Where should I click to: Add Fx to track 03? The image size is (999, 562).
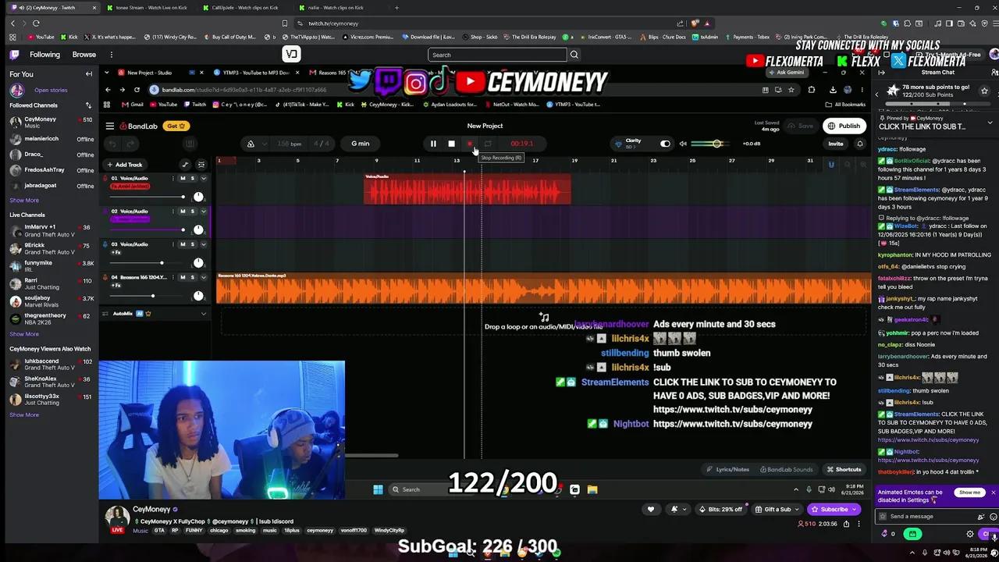[116, 253]
